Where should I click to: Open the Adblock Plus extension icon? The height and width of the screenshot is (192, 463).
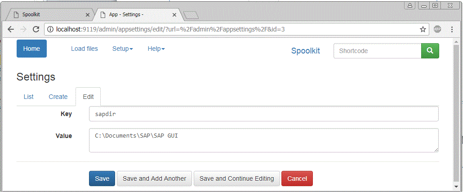click(x=437, y=29)
